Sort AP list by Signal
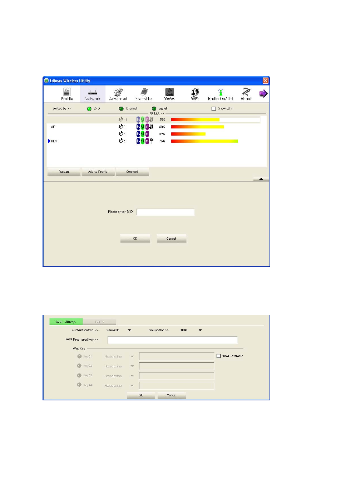 click(154, 108)
